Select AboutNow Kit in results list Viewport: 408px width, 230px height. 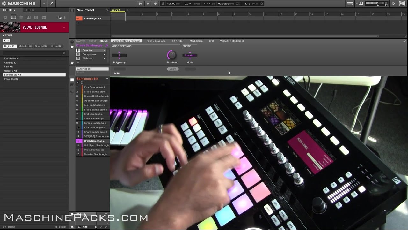point(34,58)
